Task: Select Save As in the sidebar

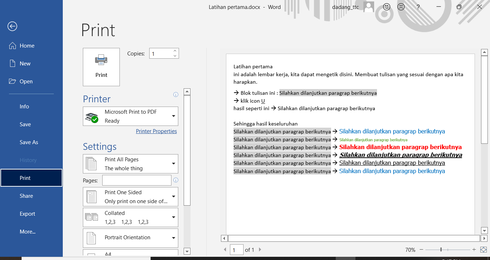Action: [x=29, y=142]
